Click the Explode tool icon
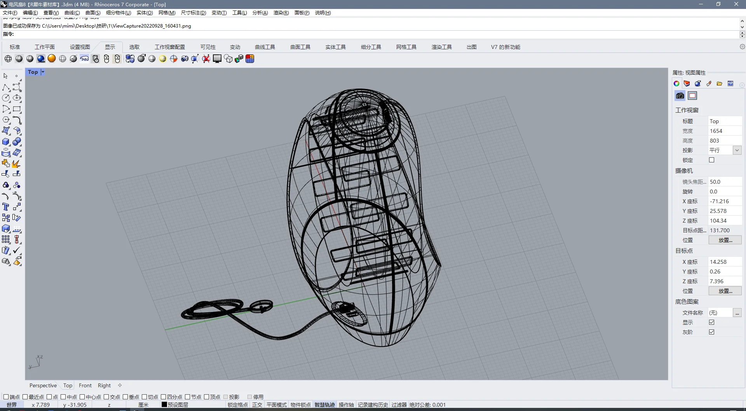Screen dimensions: 746x411 point(16,164)
